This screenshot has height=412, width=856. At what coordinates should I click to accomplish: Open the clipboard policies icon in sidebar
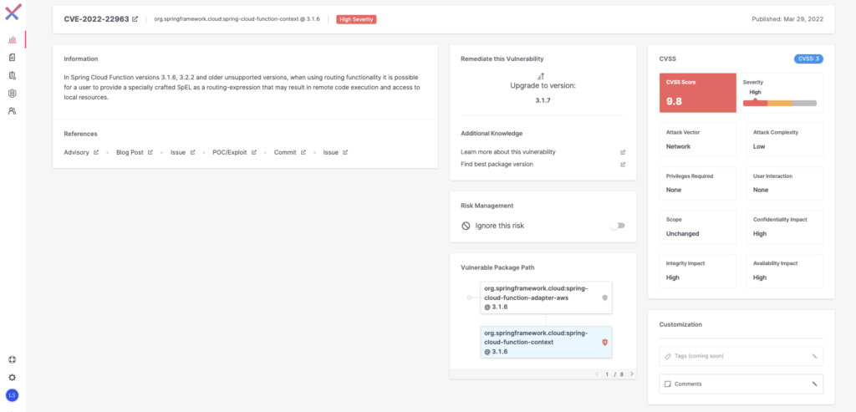coord(12,75)
